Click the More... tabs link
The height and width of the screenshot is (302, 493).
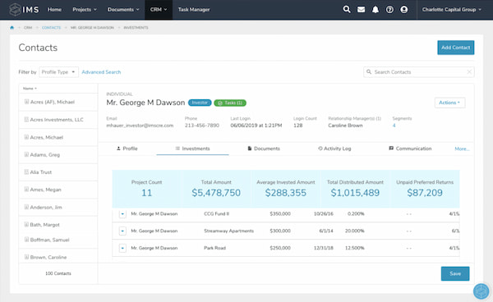(462, 149)
